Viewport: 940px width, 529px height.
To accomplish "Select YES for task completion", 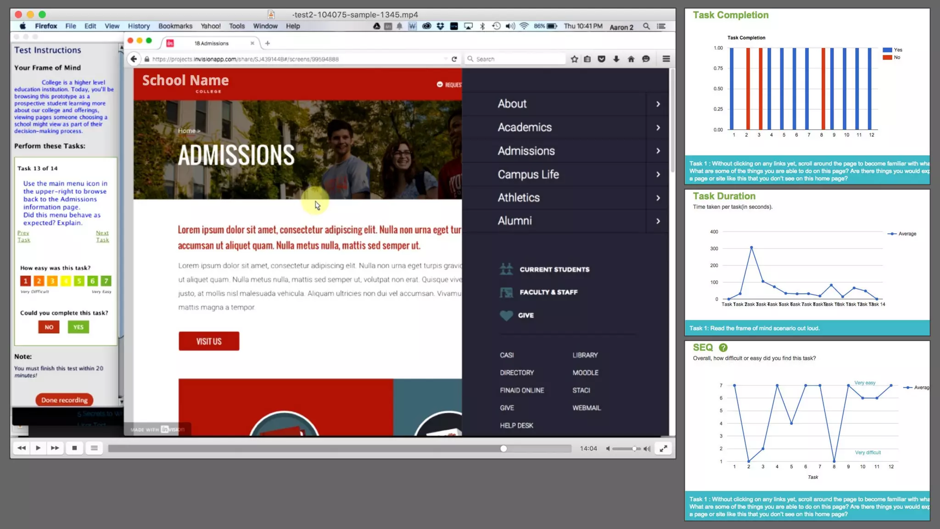I will 78,327.
